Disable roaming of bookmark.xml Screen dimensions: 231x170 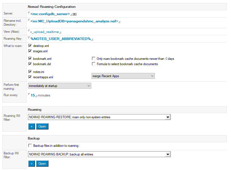(x=30, y=59)
